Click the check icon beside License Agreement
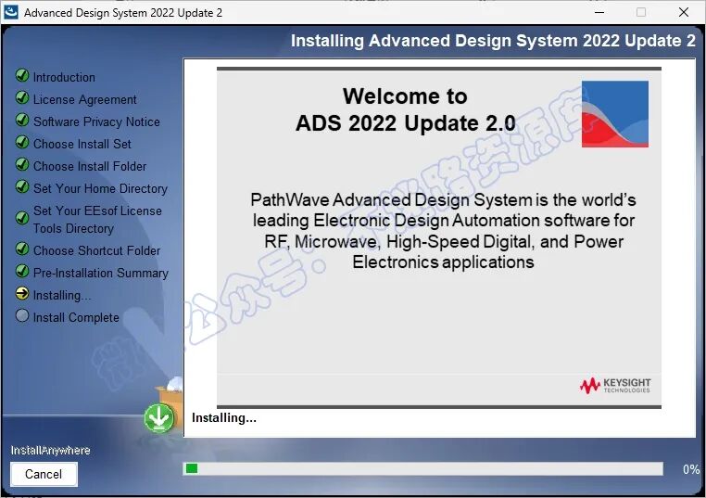The image size is (706, 498). point(22,97)
